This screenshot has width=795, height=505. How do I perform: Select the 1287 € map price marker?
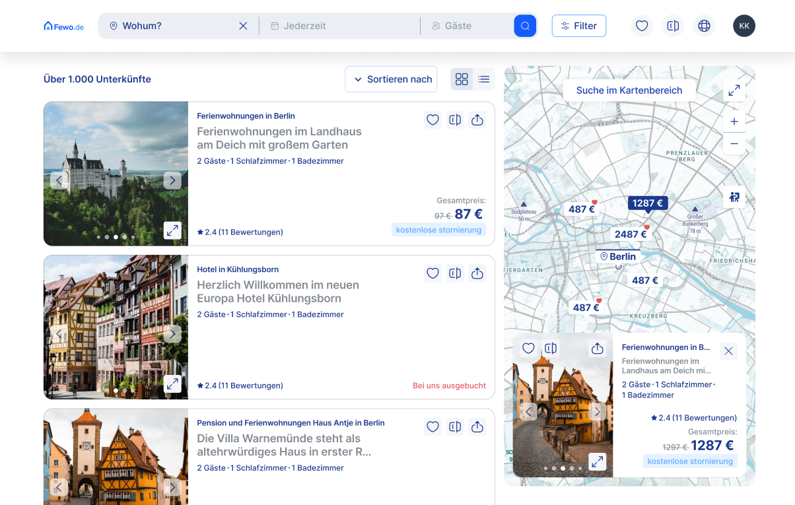[x=648, y=203]
